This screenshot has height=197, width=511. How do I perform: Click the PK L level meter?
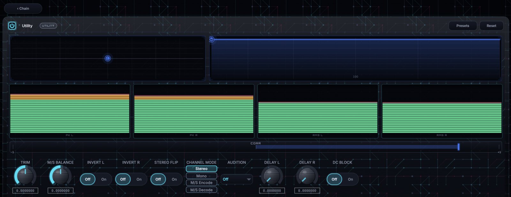click(70, 111)
